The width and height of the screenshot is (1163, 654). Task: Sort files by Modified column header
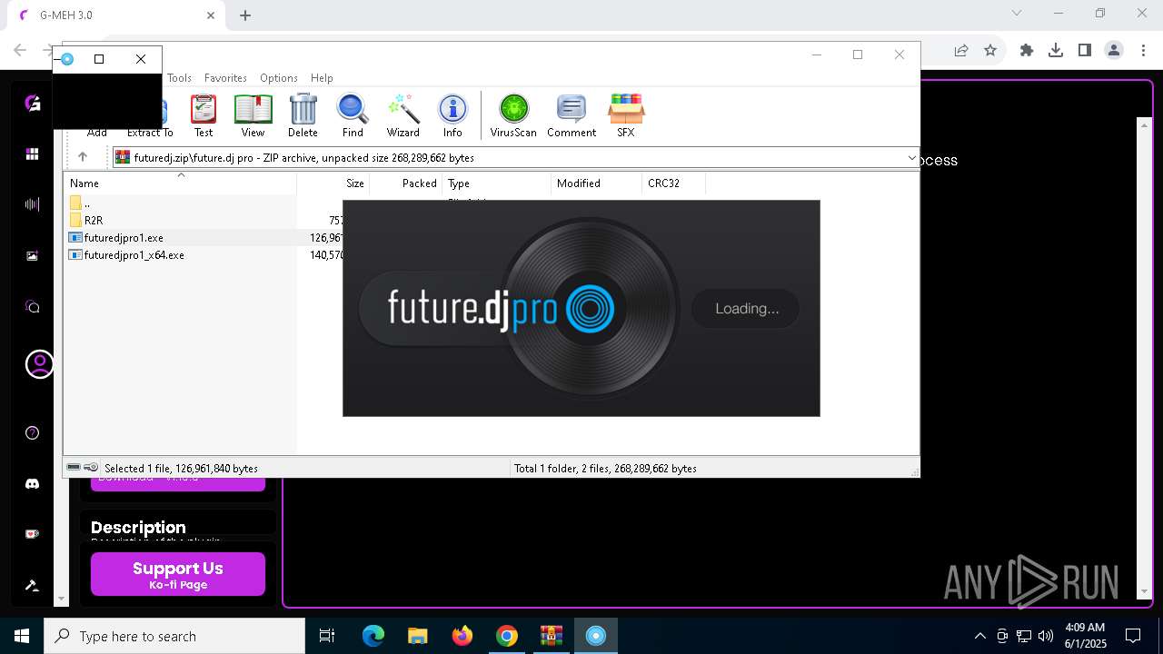(x=596, y=183)
